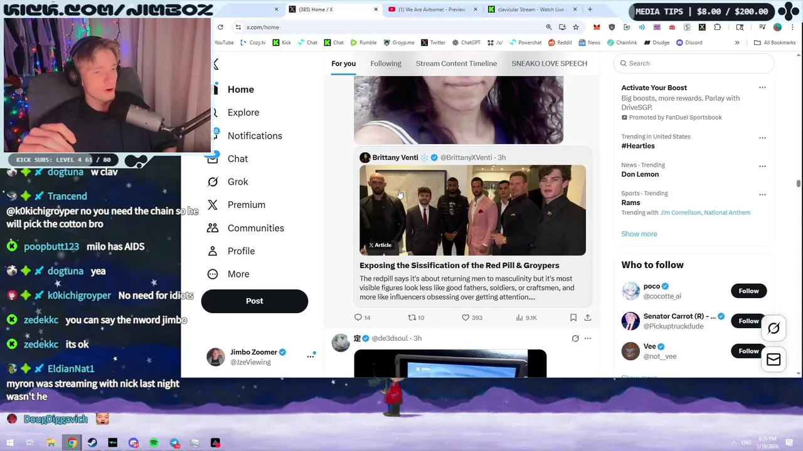Open the Jim Cornelison trend link
The image size is (803, 451).
[x=681, y=212]
